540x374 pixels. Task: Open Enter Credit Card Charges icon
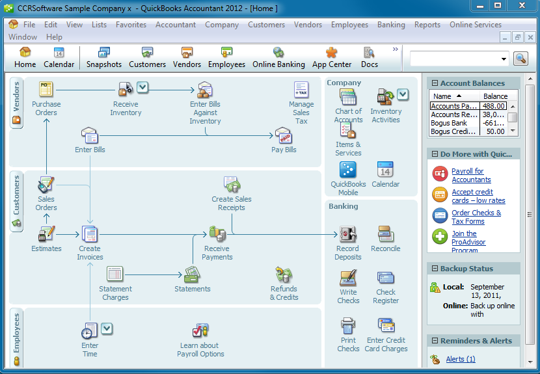(386, 326)
